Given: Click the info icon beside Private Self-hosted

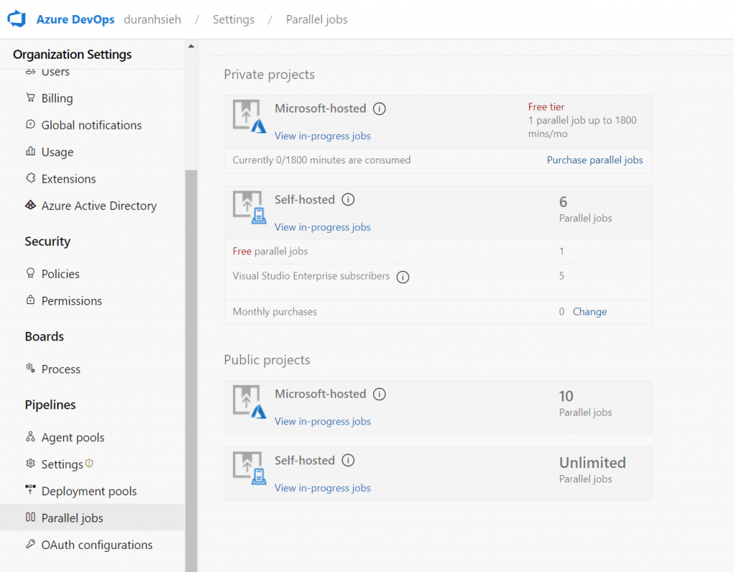Looking at the screenshot, I should 348,200.
